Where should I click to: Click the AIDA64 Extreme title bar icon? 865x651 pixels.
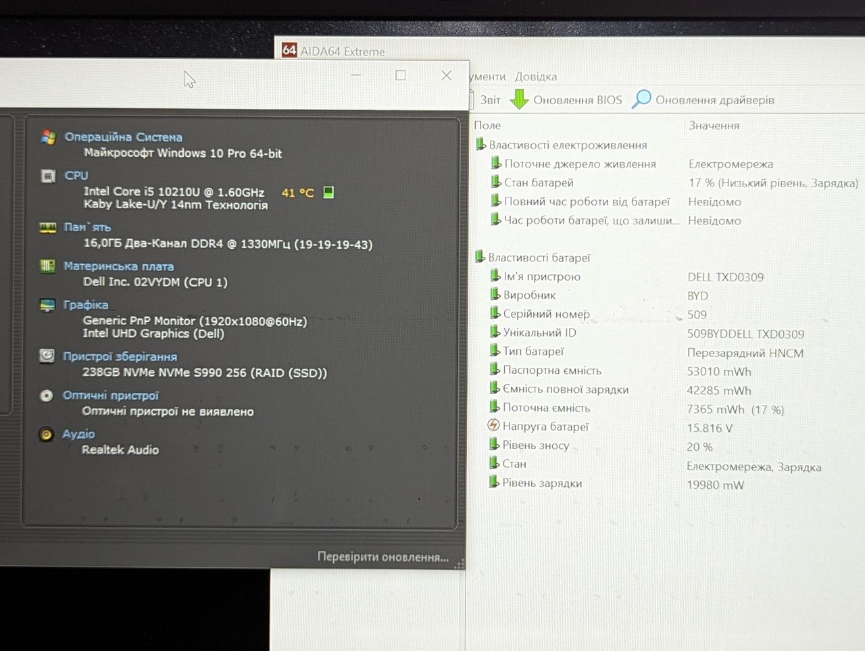tap(289, 50)
